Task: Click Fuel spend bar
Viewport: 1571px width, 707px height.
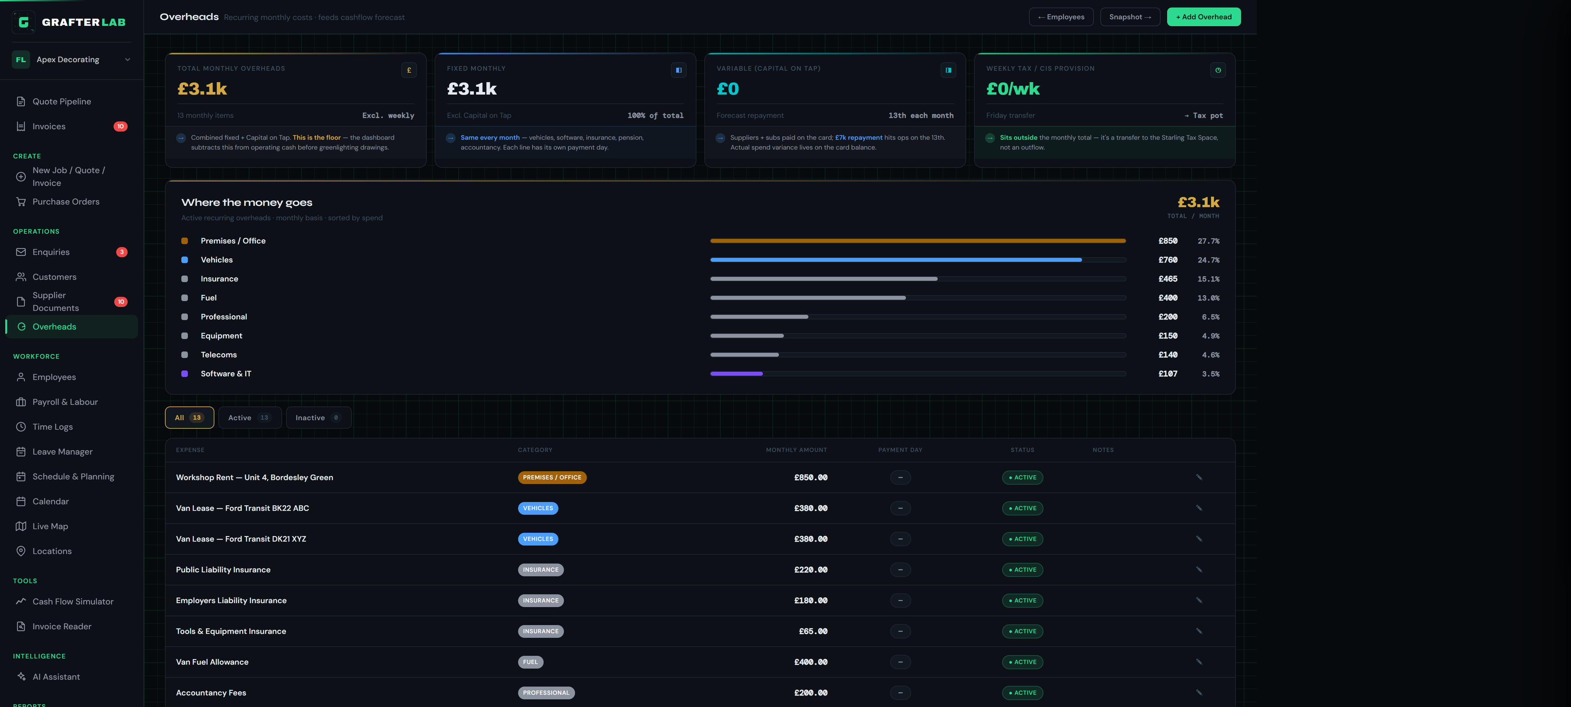Action: click(918, 298)
